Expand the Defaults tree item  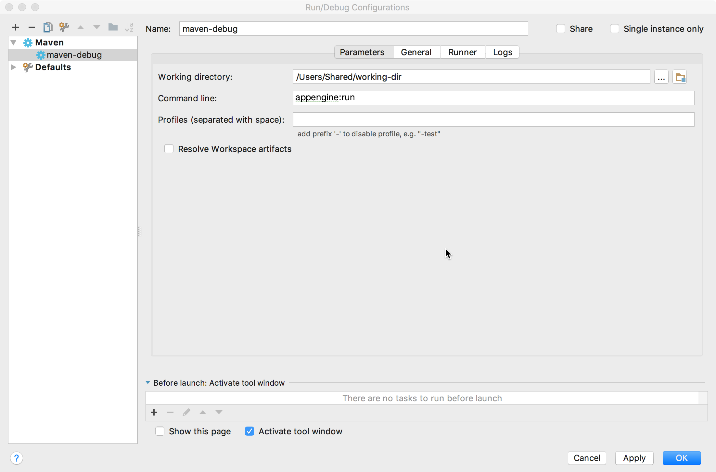(x=13, y=67)
